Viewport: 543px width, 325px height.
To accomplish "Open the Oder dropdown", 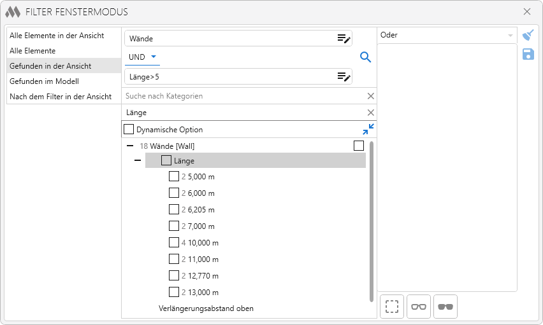I will (x=447, y=36).
